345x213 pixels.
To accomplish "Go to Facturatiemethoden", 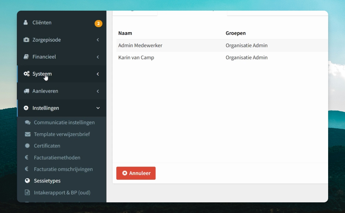I will pos(57,158).
